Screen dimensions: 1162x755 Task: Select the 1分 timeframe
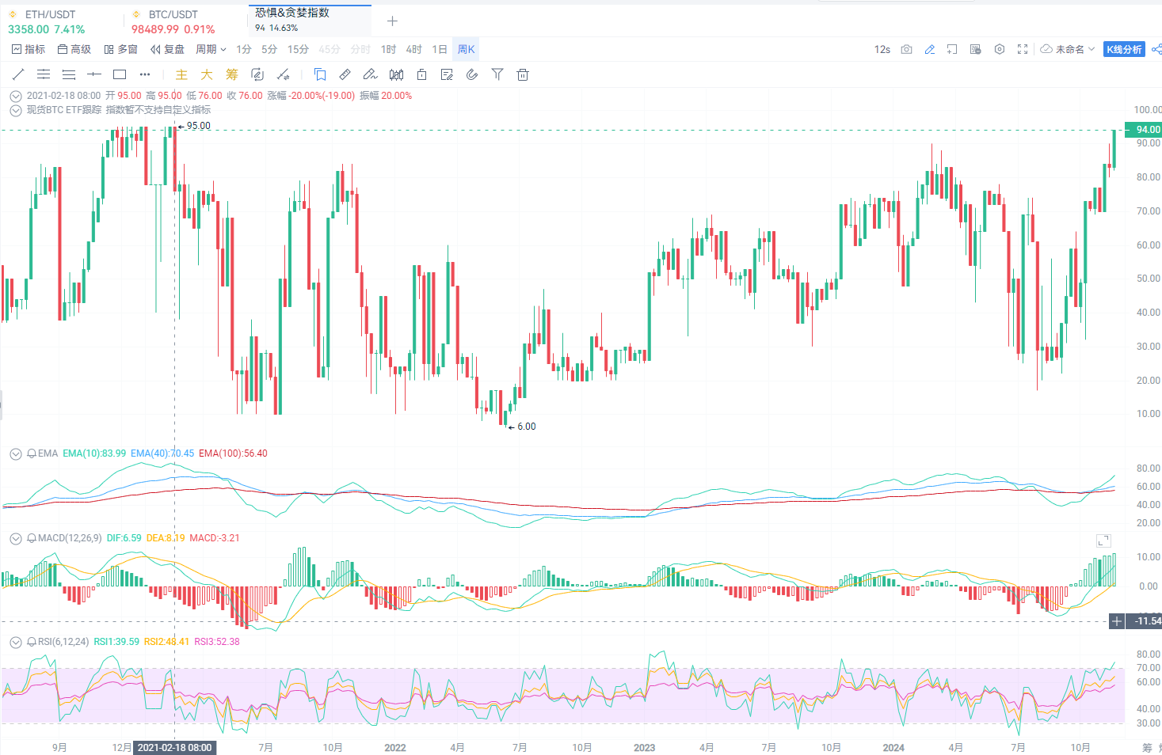(244, 49)
